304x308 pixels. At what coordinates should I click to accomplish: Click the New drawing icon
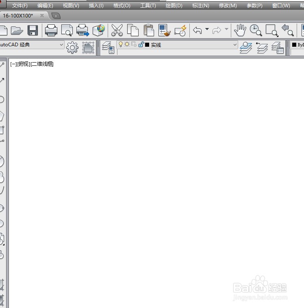coord(3,30)
